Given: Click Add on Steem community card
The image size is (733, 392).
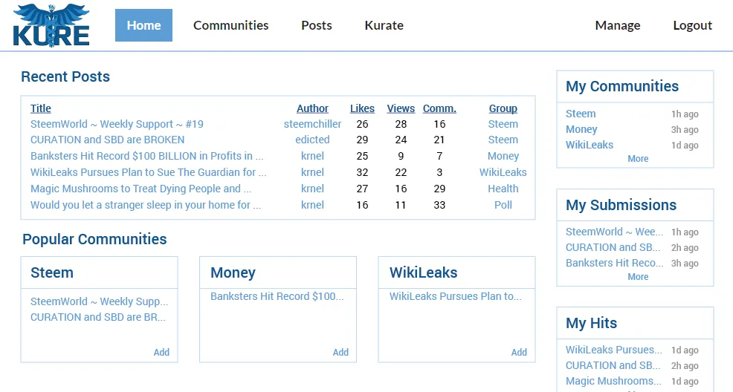Looking at the screenshot, I should [x=161, y=353].
